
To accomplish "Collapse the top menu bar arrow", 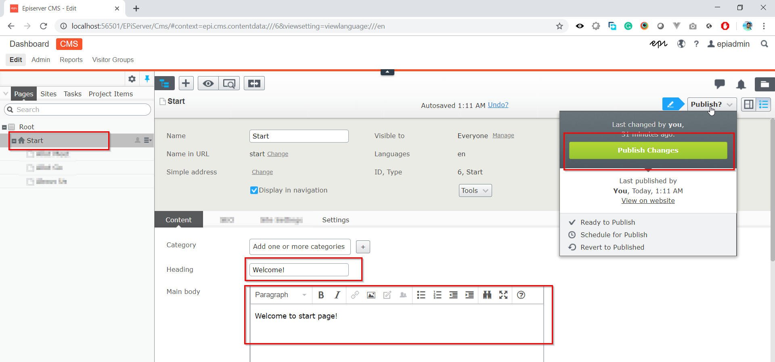I will click(x=387, y=72).
